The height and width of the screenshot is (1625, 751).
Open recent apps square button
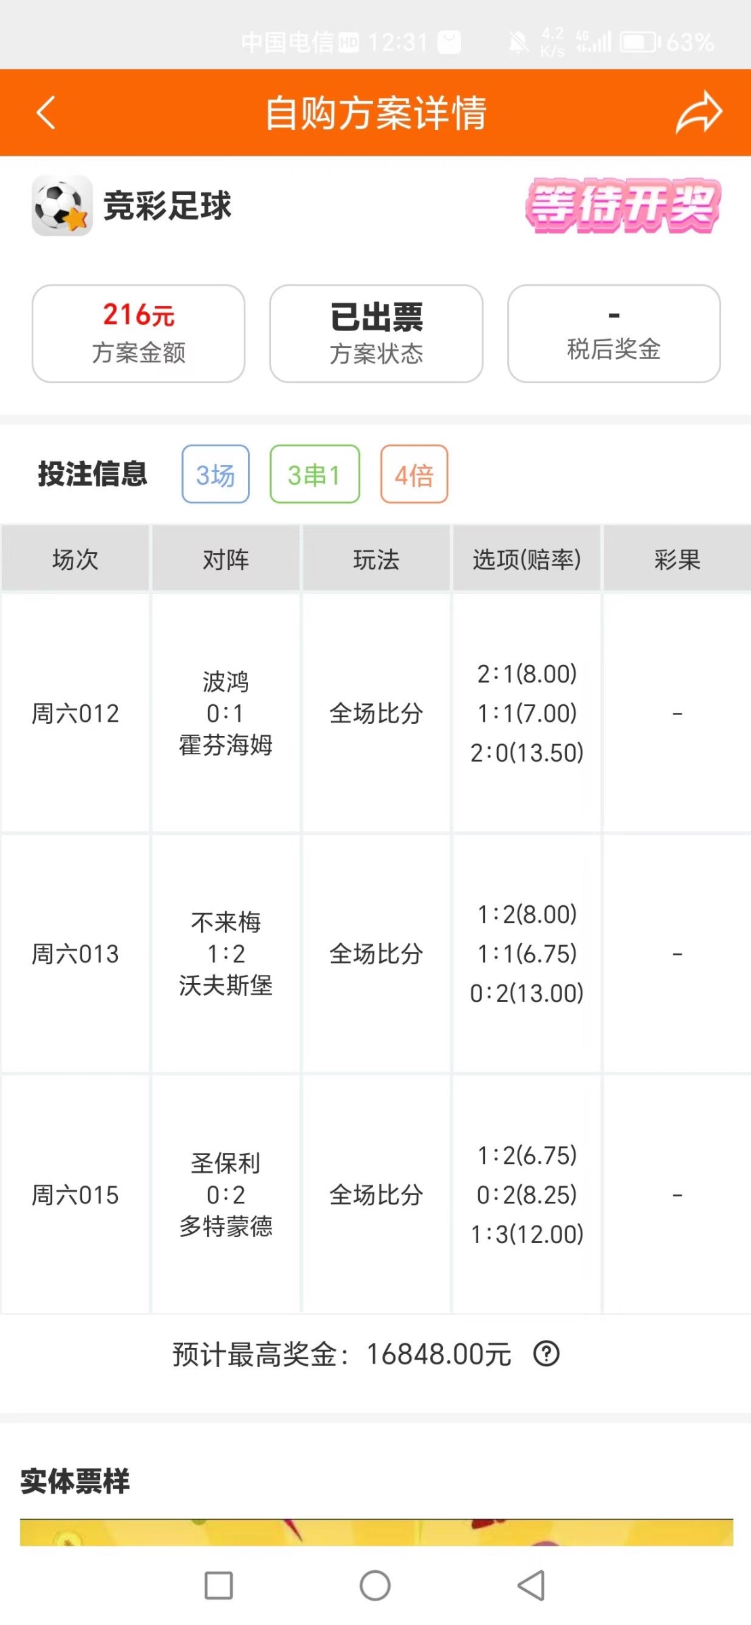(x=219, y=1585)
